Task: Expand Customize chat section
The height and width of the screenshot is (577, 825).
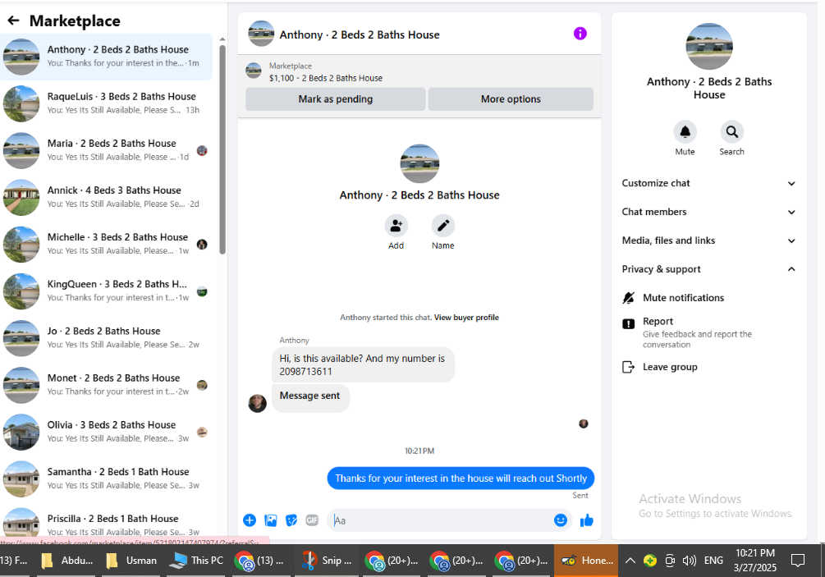Action: [708, 183]
